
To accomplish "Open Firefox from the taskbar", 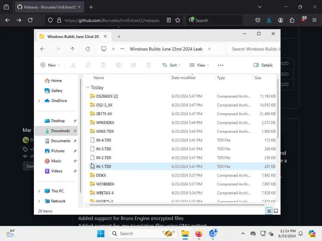I will 199,233.
